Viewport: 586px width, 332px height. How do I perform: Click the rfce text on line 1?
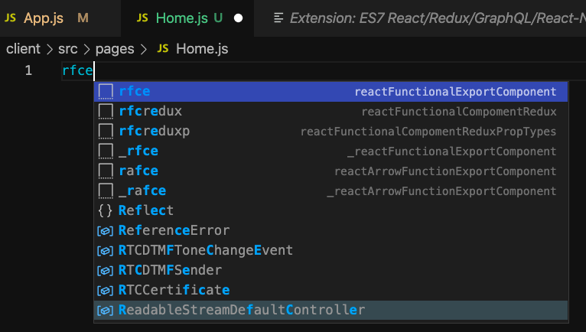coord(77,71)
